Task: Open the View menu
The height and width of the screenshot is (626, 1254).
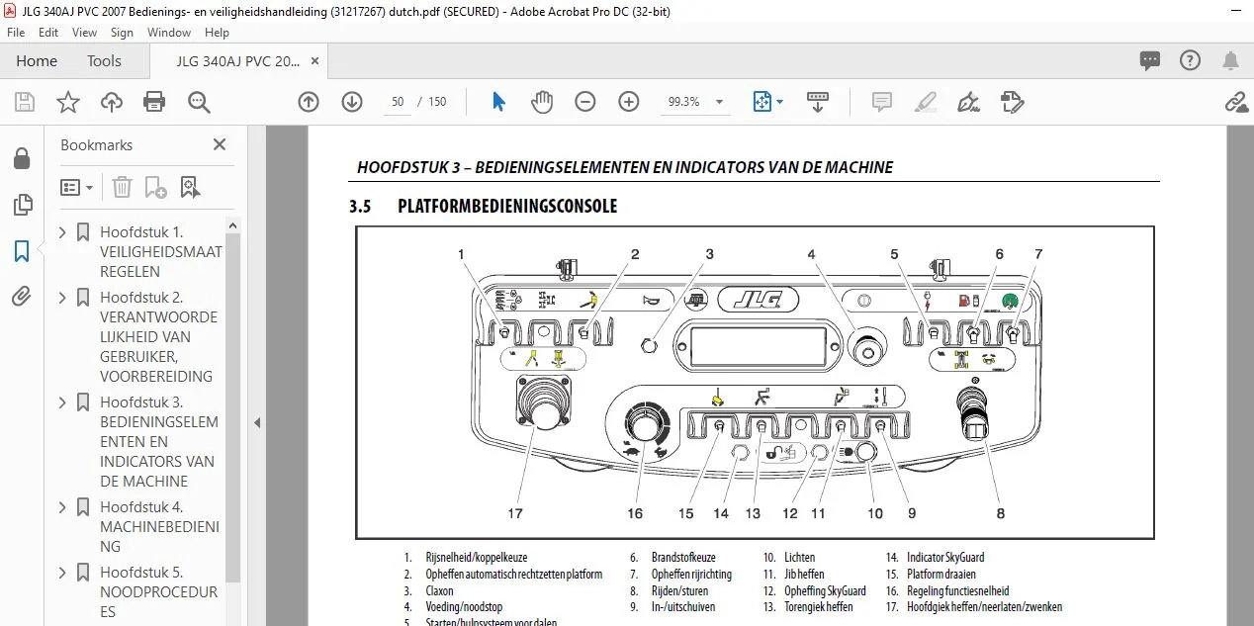Action: pos(84,33)
